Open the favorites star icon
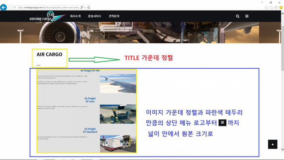The width and height of the screenshot is (284, 160). (271, 7)
